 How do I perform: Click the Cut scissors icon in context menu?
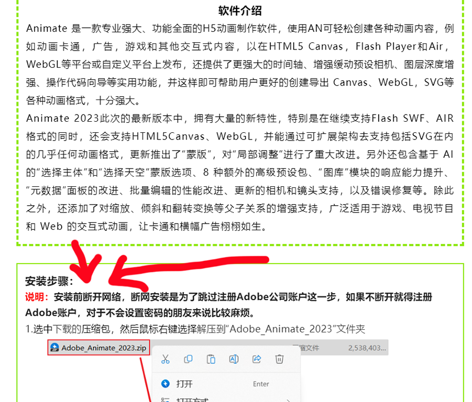pos(165,359)
